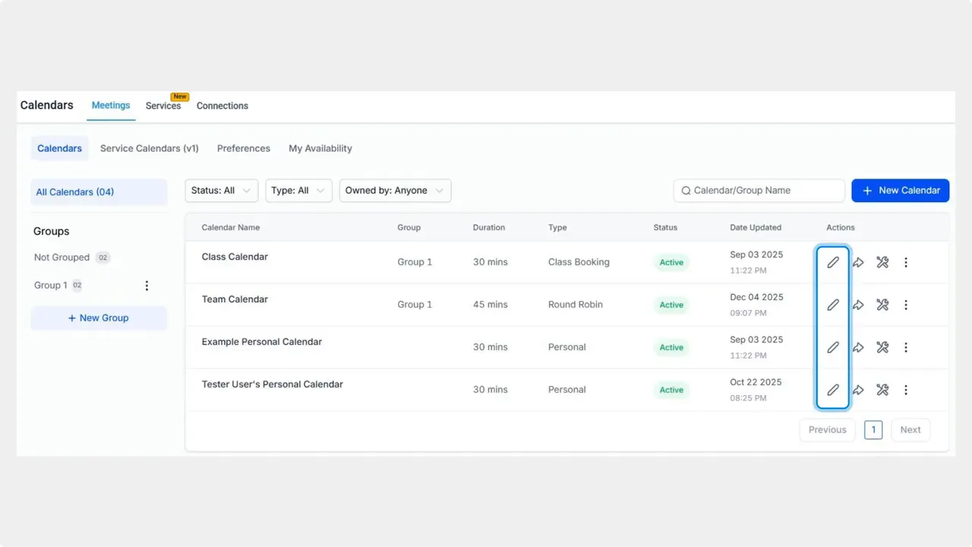This screenshot has height=547, width=972.
Task: Select the My Availability sub-tab
Action: [320, 148]
